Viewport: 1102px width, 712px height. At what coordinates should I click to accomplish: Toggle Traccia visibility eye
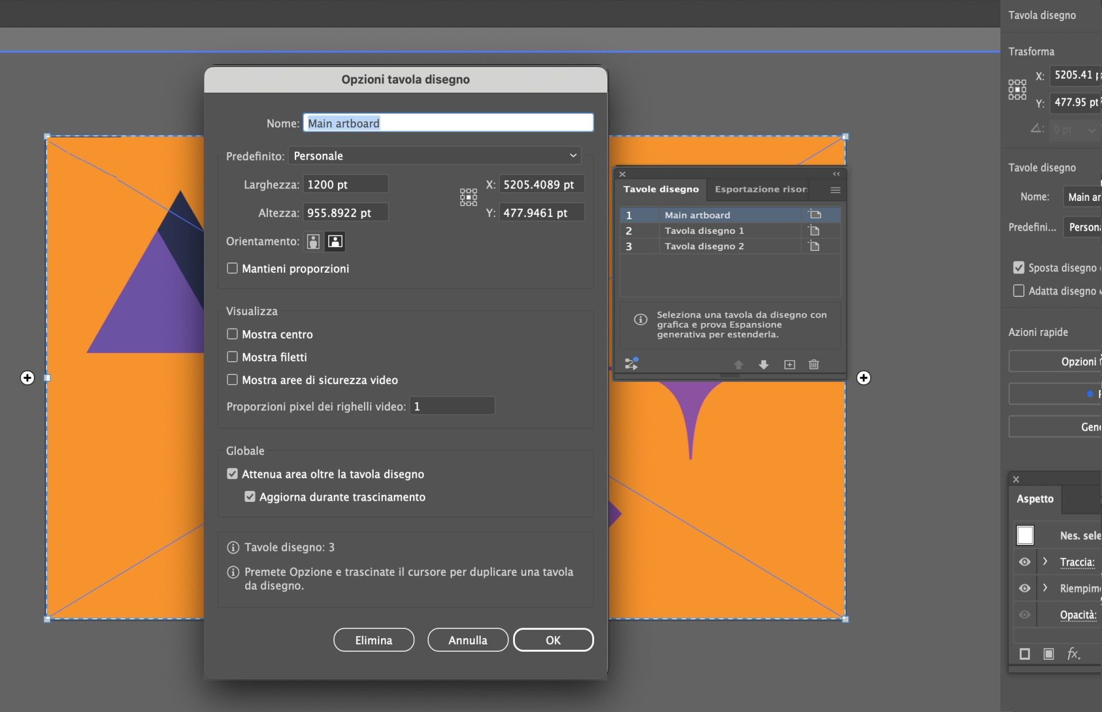1025,562
